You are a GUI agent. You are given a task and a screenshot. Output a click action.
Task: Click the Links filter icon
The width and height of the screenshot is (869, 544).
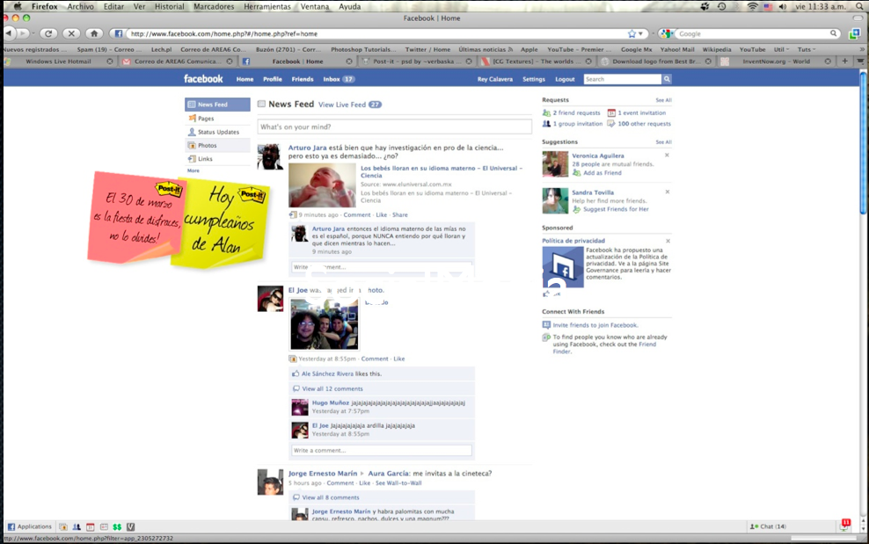pyautogui.click(x=192, y=158)
